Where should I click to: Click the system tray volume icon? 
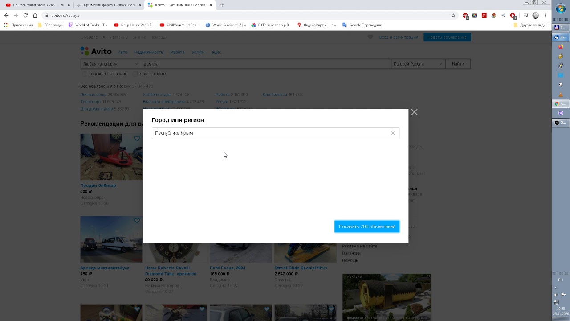(x=556, y=295)
